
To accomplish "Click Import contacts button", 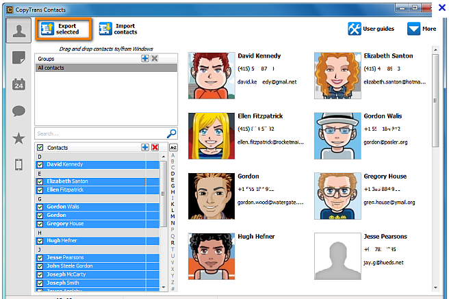I will pos(118,29).
